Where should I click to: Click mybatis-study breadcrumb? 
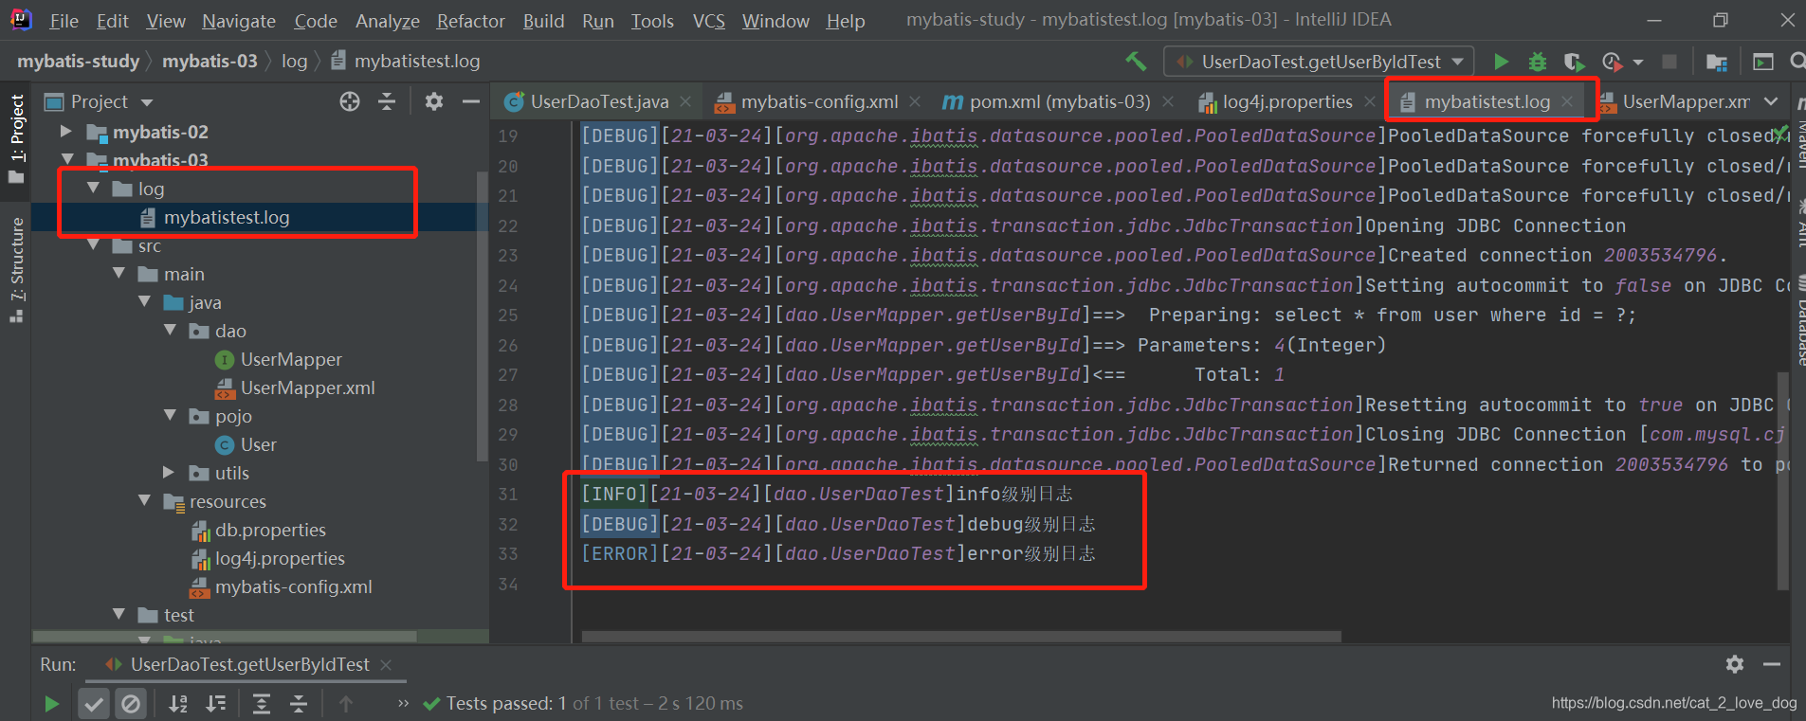point(78,62)
